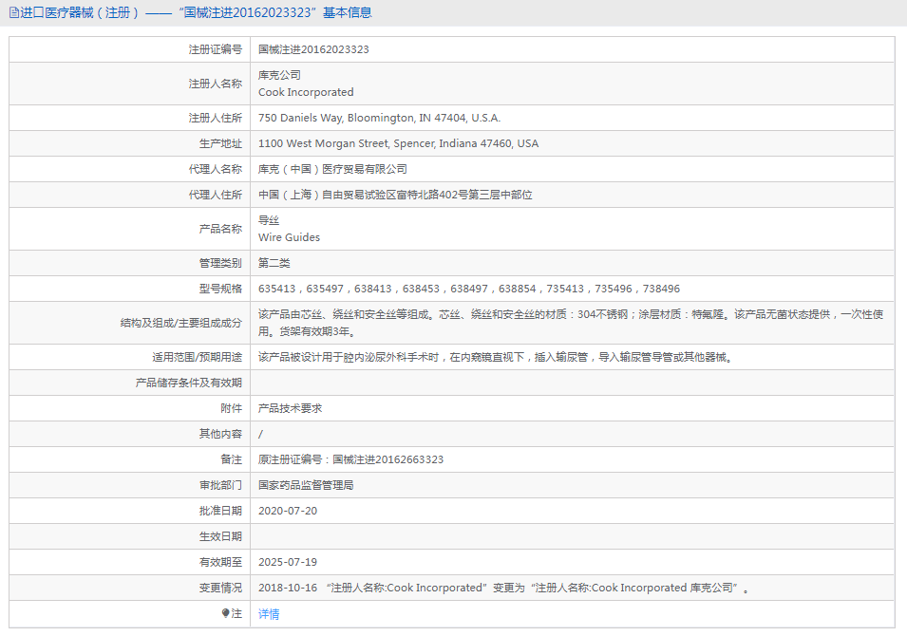Click the approval date 2020-07-20
907x636 pixels.
(288, 511)
